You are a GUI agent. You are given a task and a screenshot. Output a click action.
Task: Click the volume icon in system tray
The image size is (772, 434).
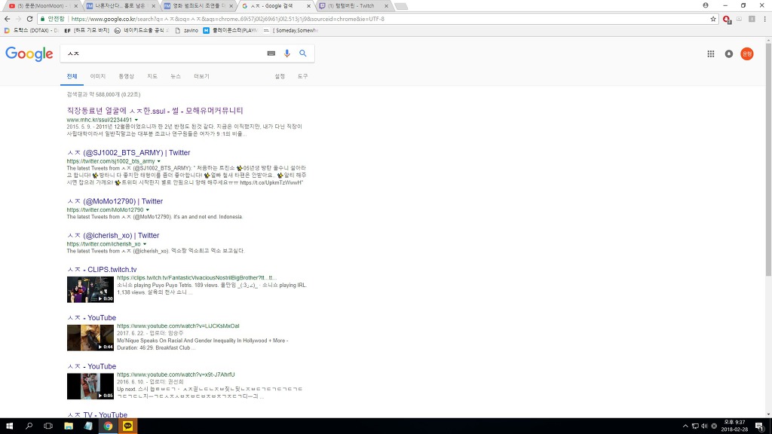click(x=704, y=426)
